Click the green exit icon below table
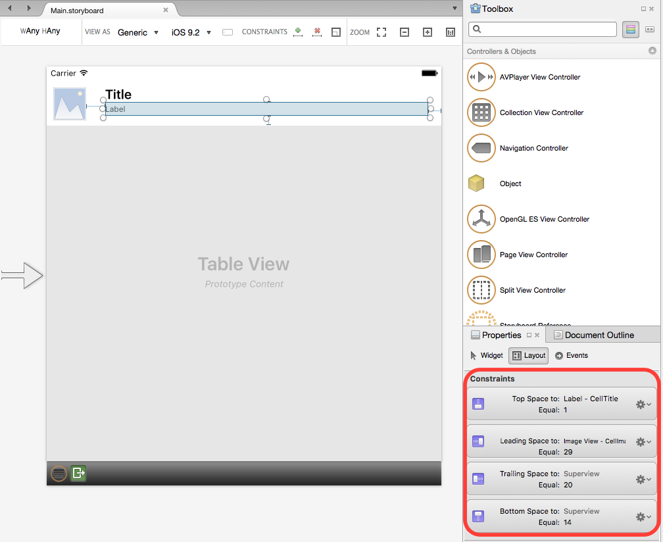Image resolution: width=663 pixels, height=542 pixels. pyautogui.click(x=78, y=472)
